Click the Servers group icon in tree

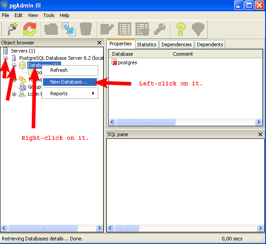click(x=5, y=51)
